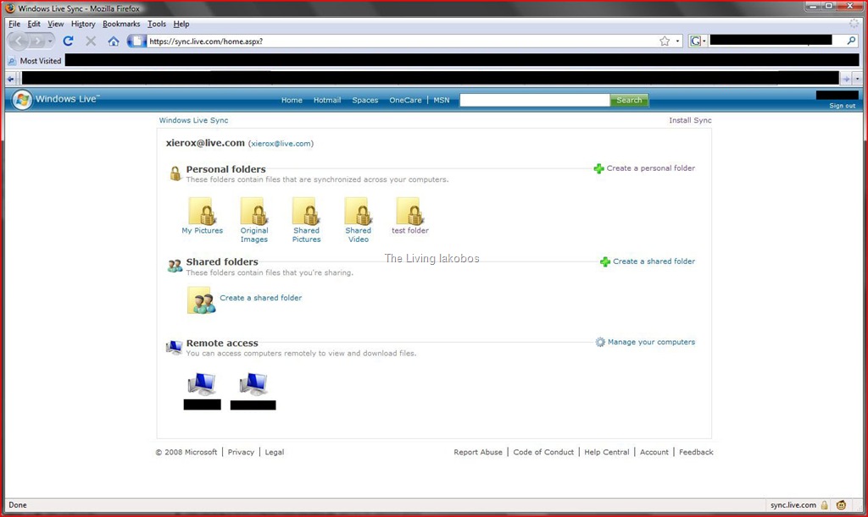Click the green plus next to Create a shared folder link on right
The image size is (868, 517).
(605, 261)
